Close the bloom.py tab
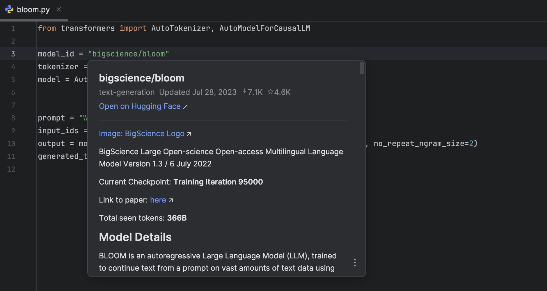The height and width of the screenshot is (291, 547). [x=59, y=9]
